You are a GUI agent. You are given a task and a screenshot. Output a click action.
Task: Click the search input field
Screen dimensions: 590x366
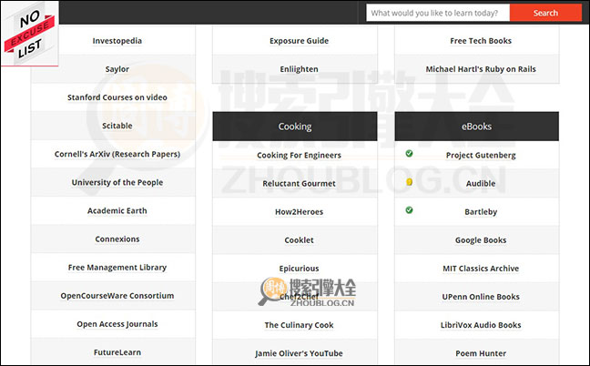coord(438,13)
